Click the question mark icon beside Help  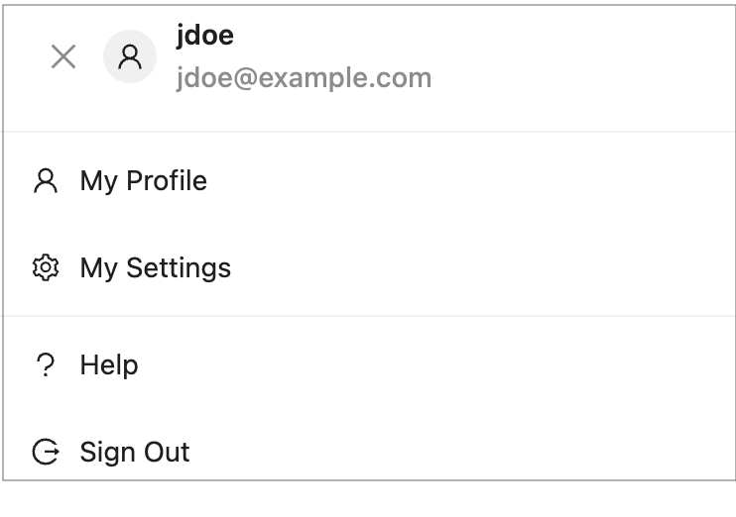[46, 365]
